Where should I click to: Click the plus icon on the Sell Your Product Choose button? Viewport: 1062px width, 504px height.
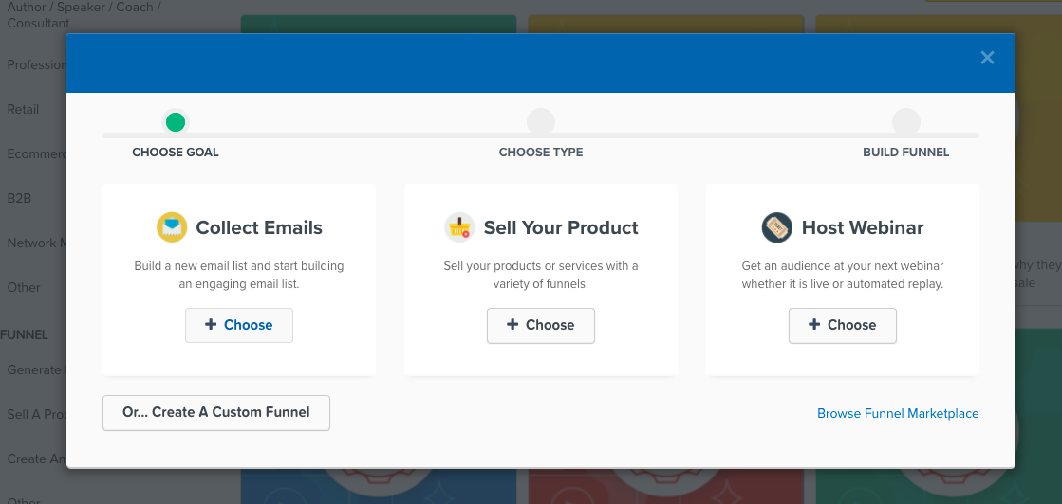coord(512,325)
